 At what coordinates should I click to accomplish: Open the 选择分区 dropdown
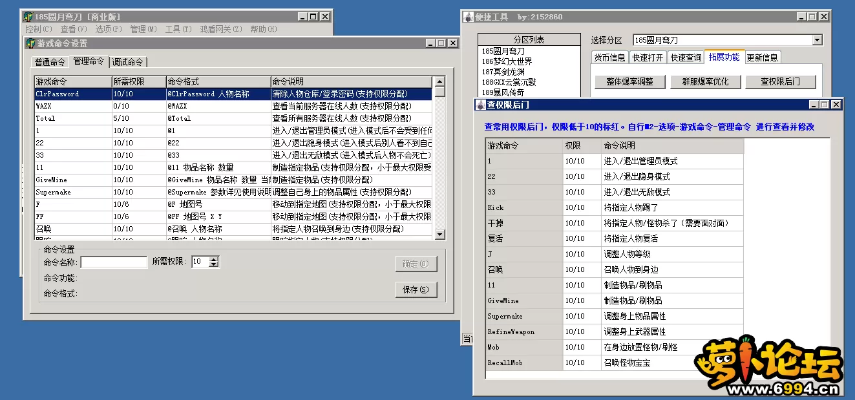point(818,40)
